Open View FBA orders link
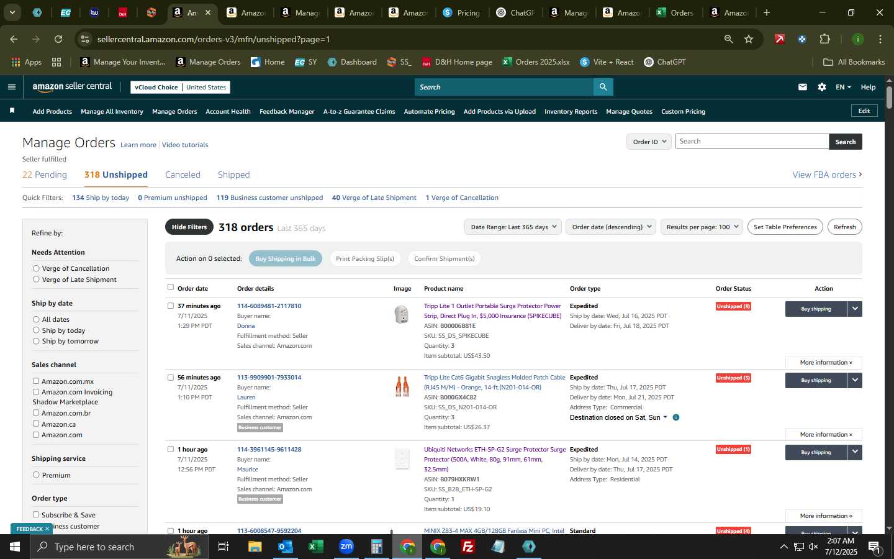 click(x=827, y=175)
